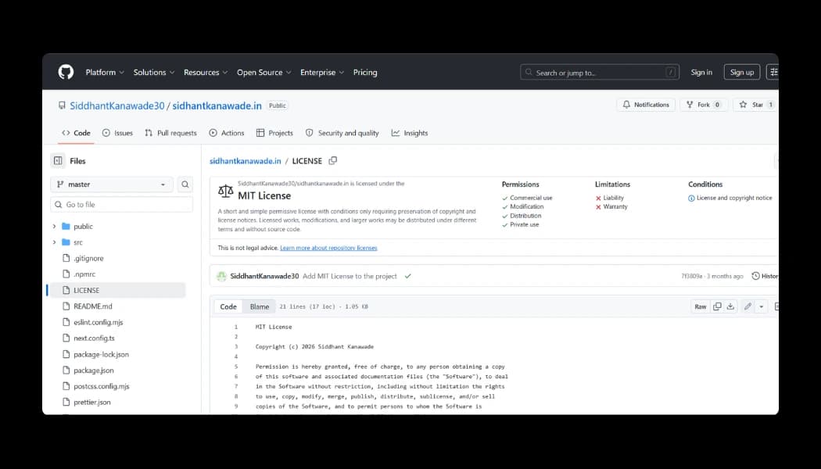Expand the Platform menu

point(105,72)
